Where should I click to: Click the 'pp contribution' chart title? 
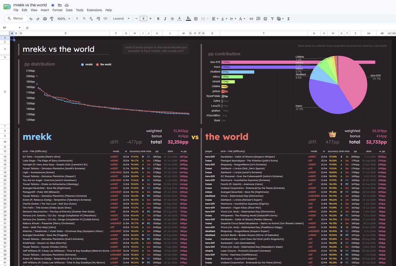tap(224, 54)
